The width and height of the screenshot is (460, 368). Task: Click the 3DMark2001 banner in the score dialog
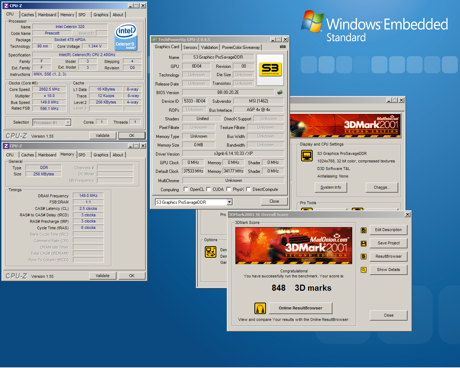point(294,245)
